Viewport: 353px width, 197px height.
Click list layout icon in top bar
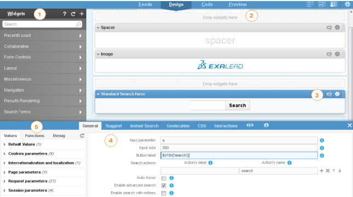(310, 4)
